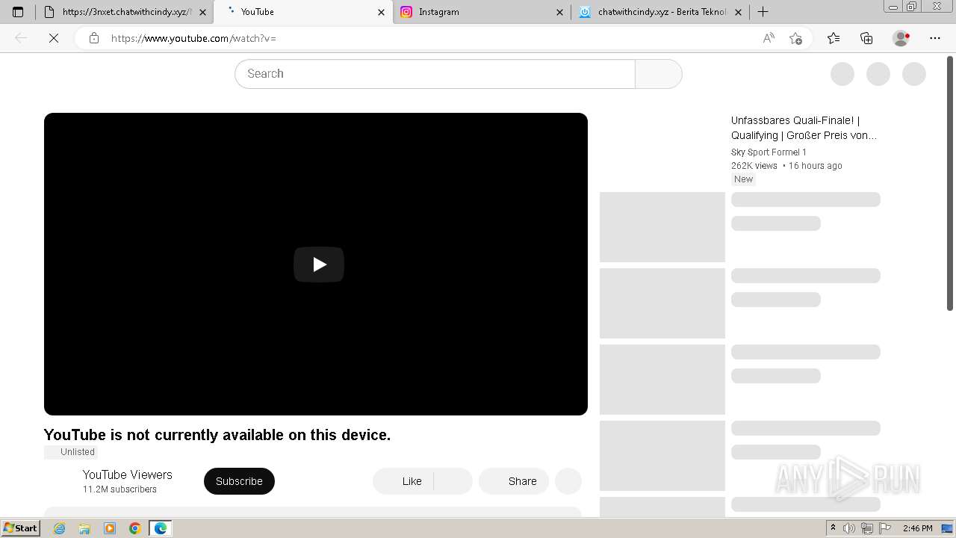The width and height of the screenshot is (956, 538).
Task: Click the 2:46 PM clock
Action: 918,528
